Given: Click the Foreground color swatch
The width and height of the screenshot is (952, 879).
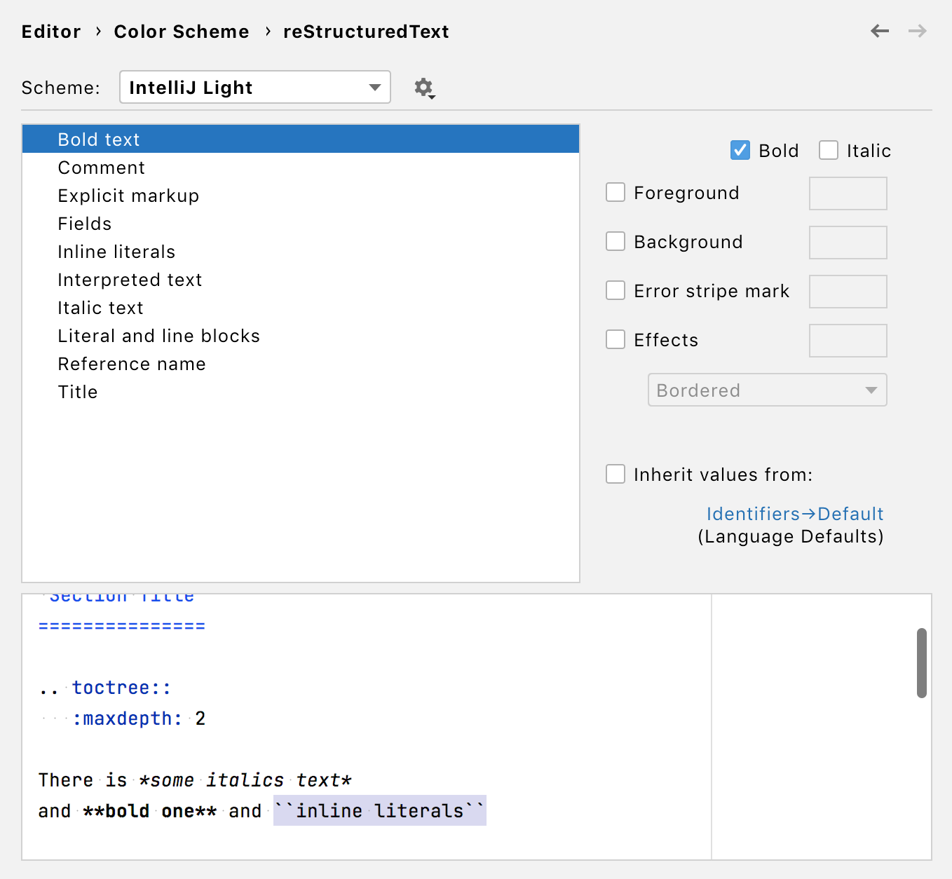Looking at the screenshot, I should [848, 193].
